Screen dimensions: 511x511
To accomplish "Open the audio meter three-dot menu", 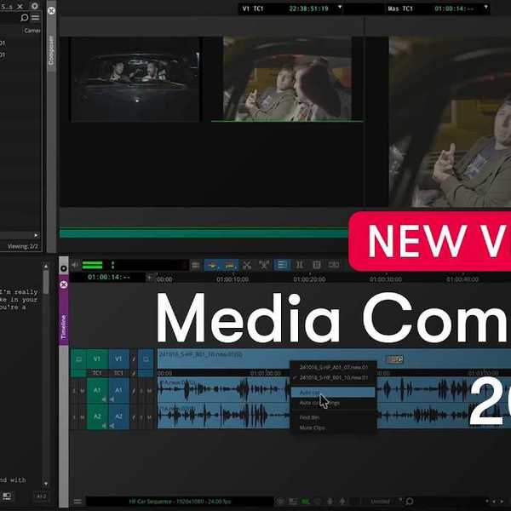I will click(112, 265).
